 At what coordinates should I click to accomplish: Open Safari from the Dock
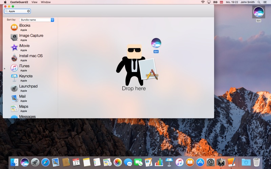45,162
